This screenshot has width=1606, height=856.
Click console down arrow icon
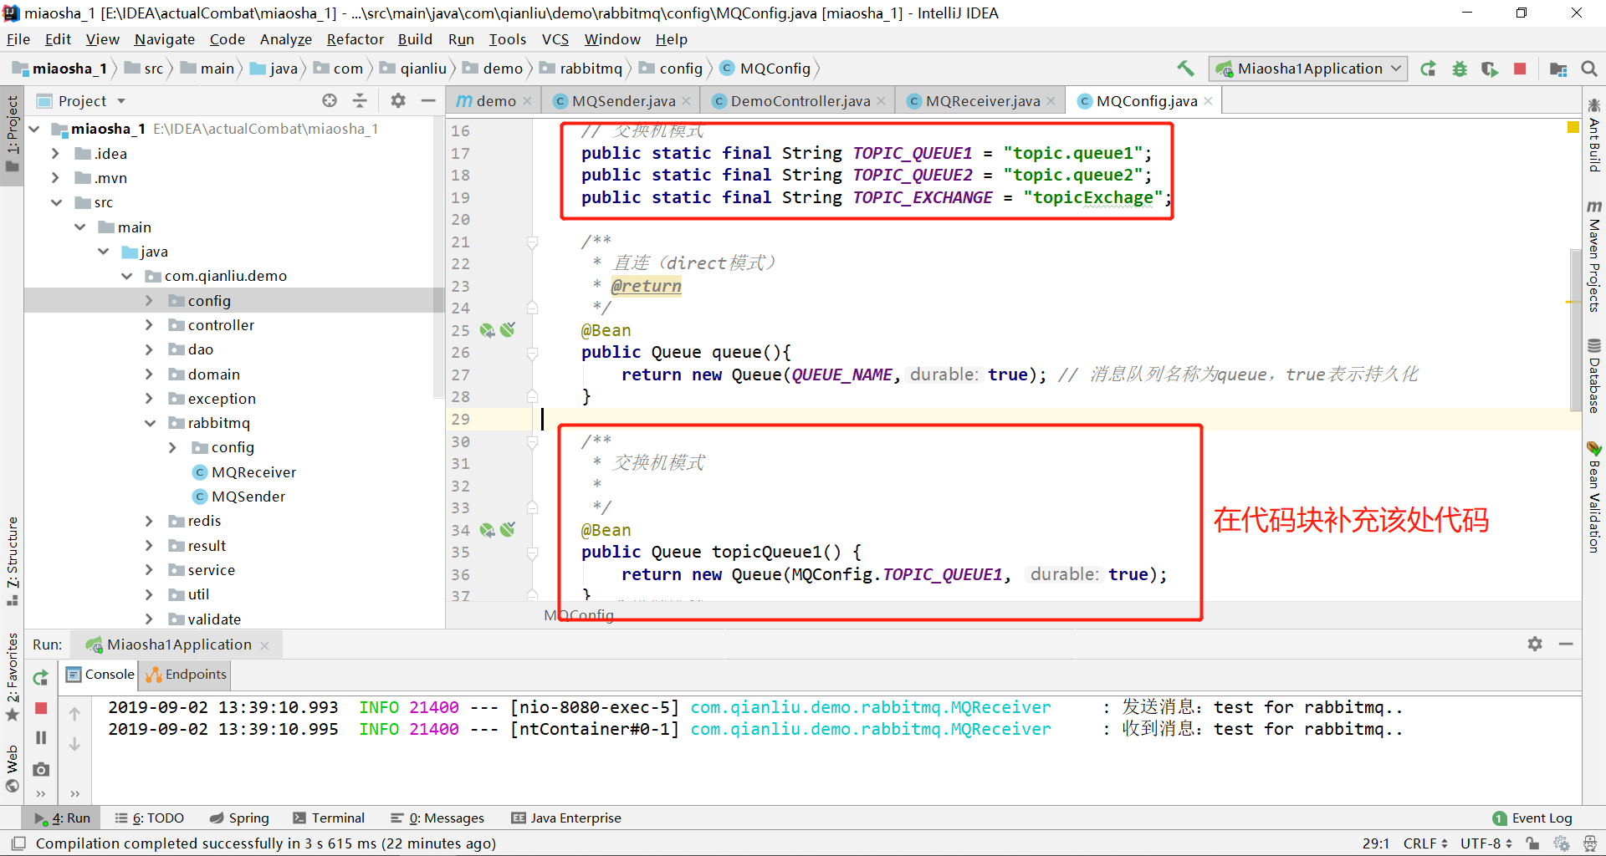74,744
